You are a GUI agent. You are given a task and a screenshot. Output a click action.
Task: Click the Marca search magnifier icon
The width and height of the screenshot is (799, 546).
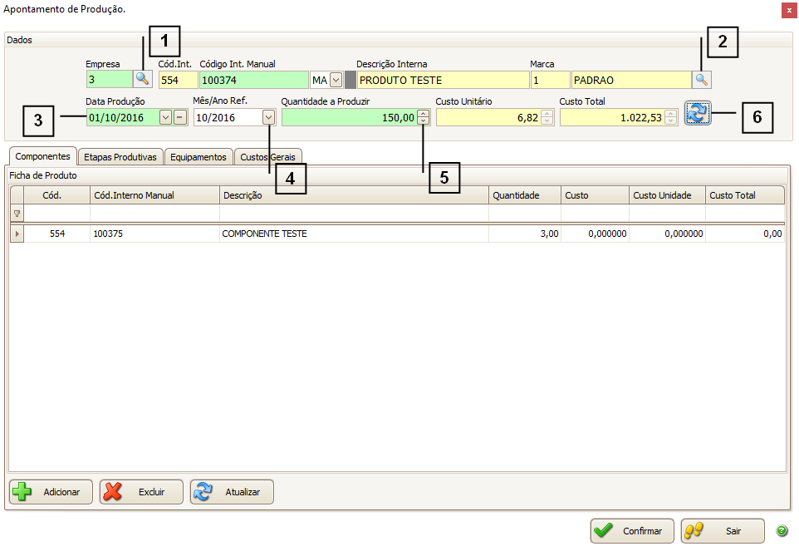coord(702,79)
